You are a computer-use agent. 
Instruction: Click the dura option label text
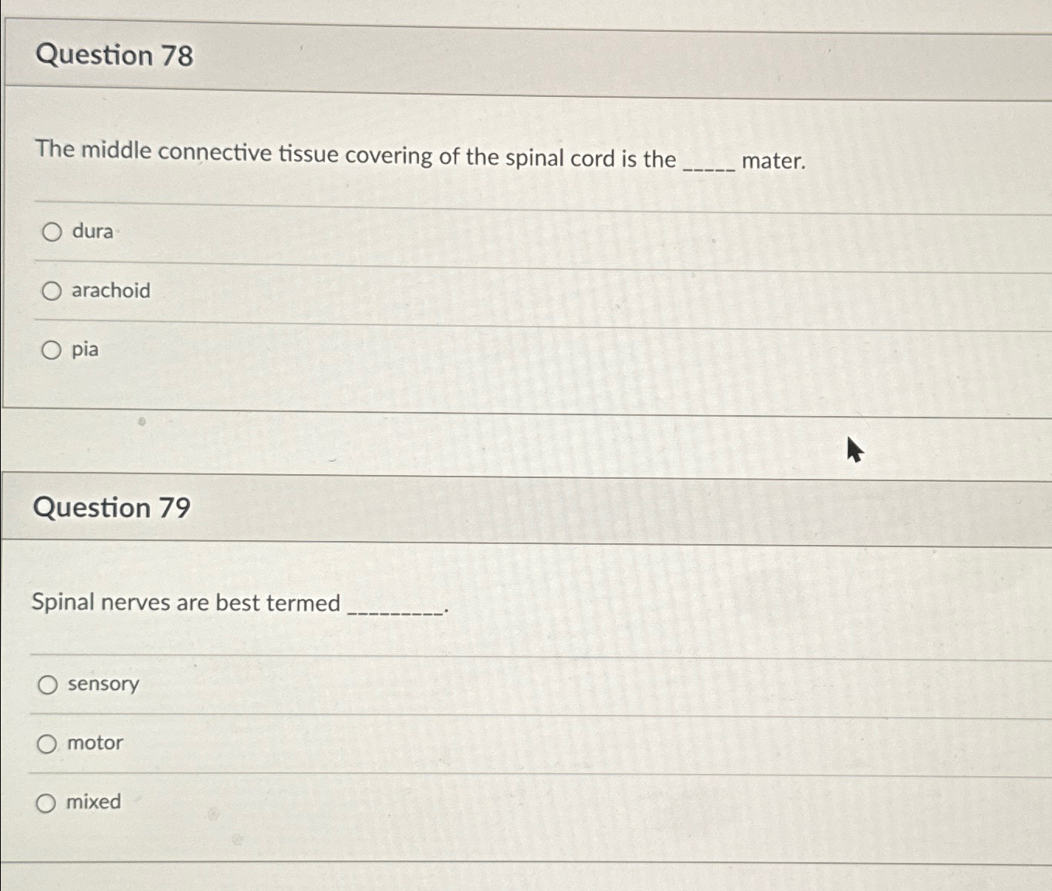(x=92, y=231)
